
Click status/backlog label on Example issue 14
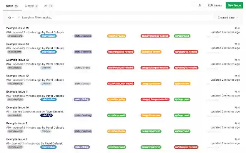[83, 52]
